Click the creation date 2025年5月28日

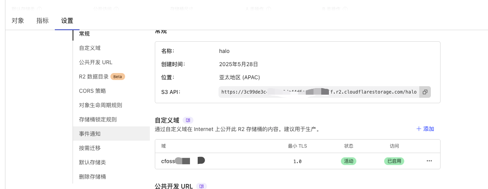[x=239, y=64]
